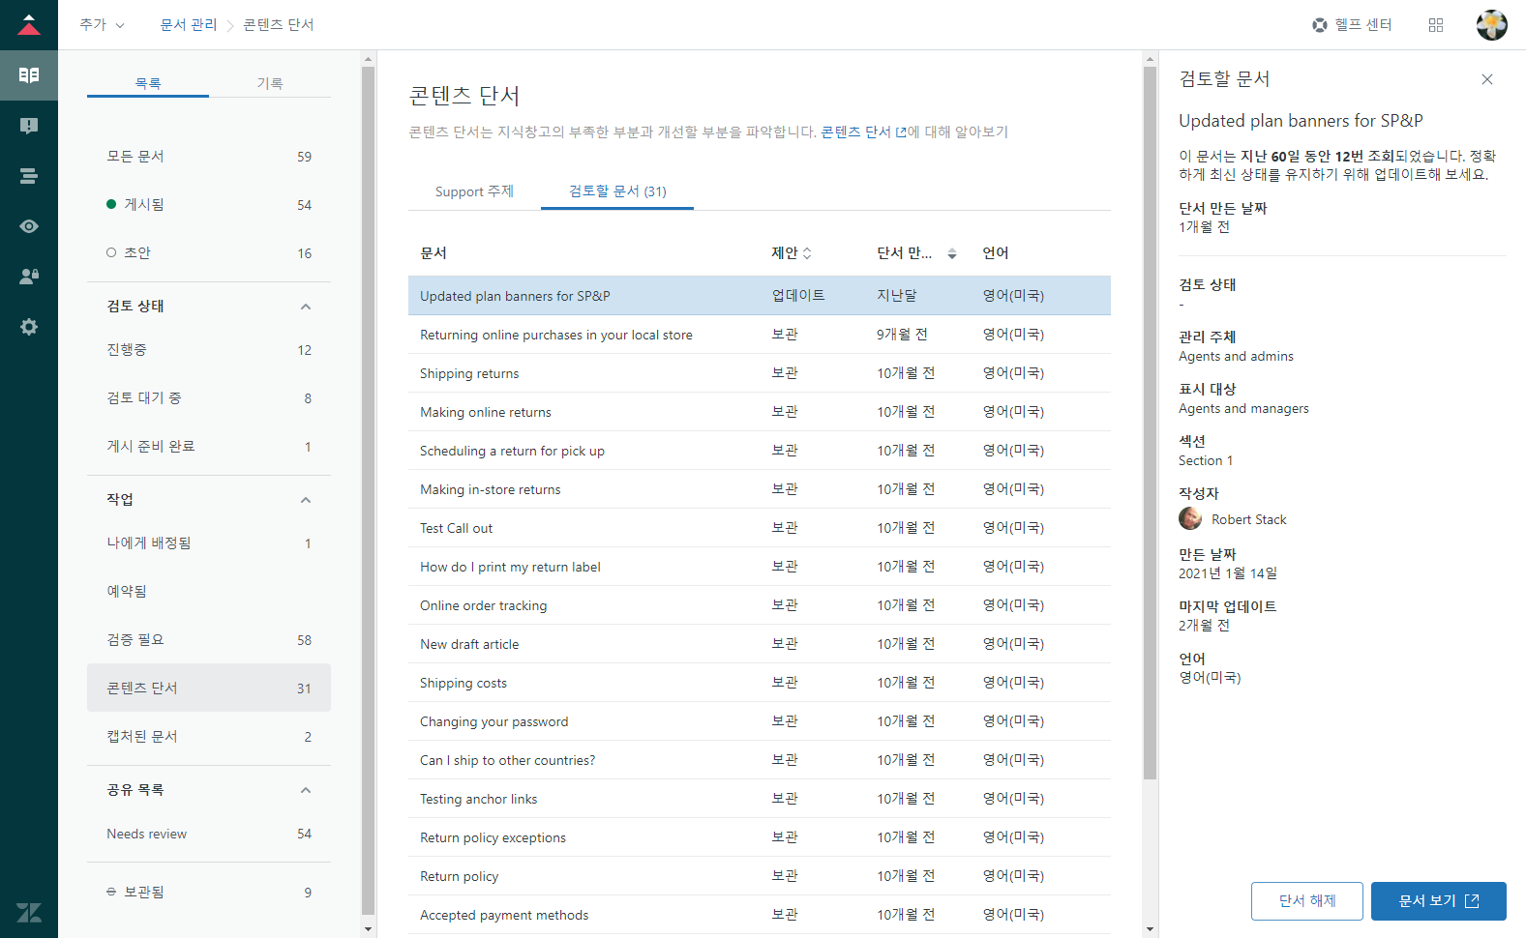Filter by 게시됨 articles
The width and height of the screenshot is (1526, 938).
click(x=209, y=205)
